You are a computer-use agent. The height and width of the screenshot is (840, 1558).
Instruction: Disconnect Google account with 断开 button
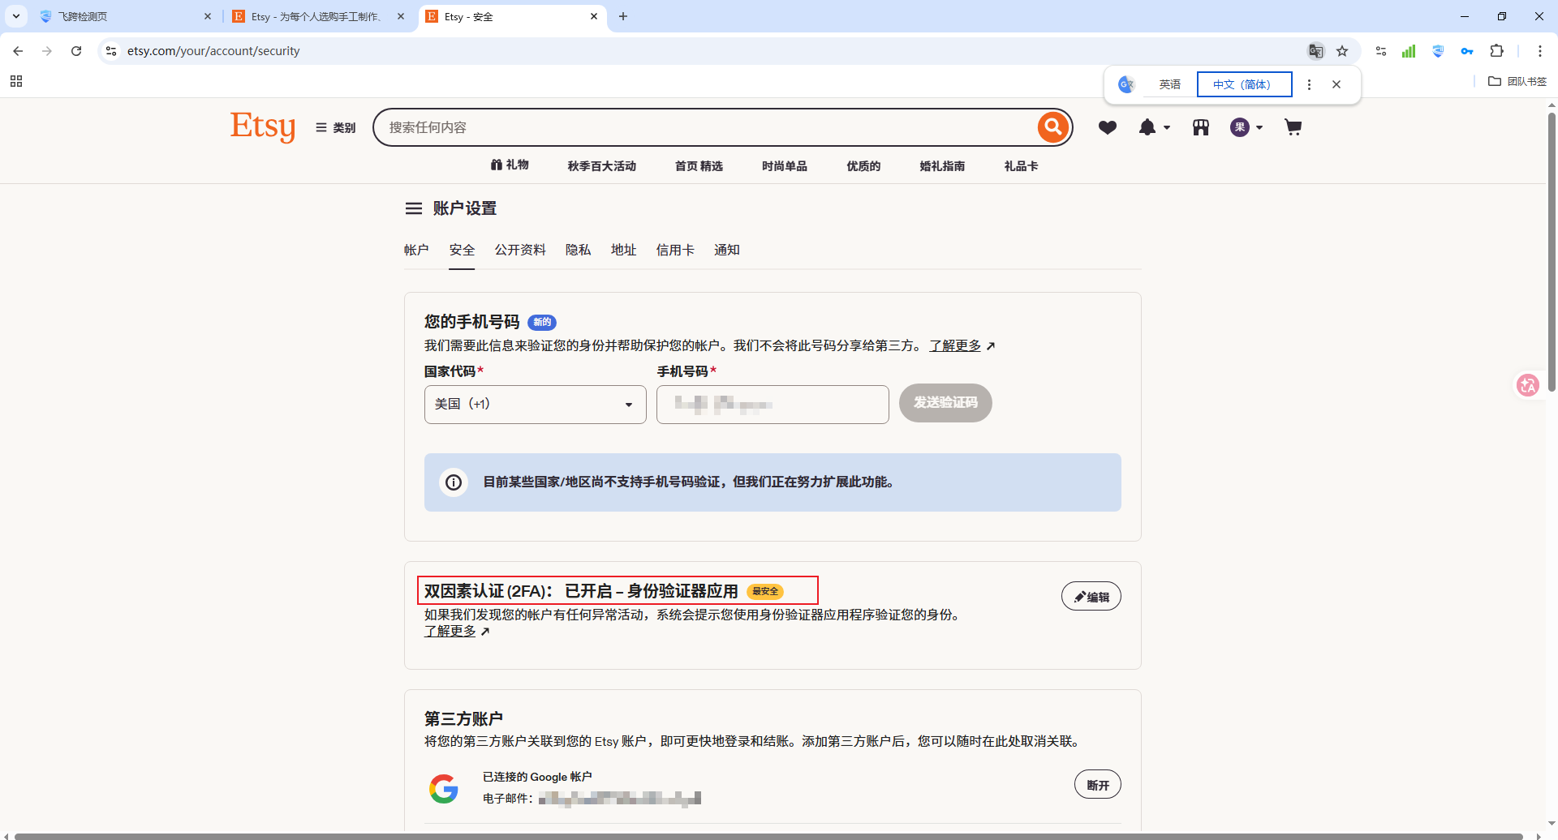[x=1098, y=785]
